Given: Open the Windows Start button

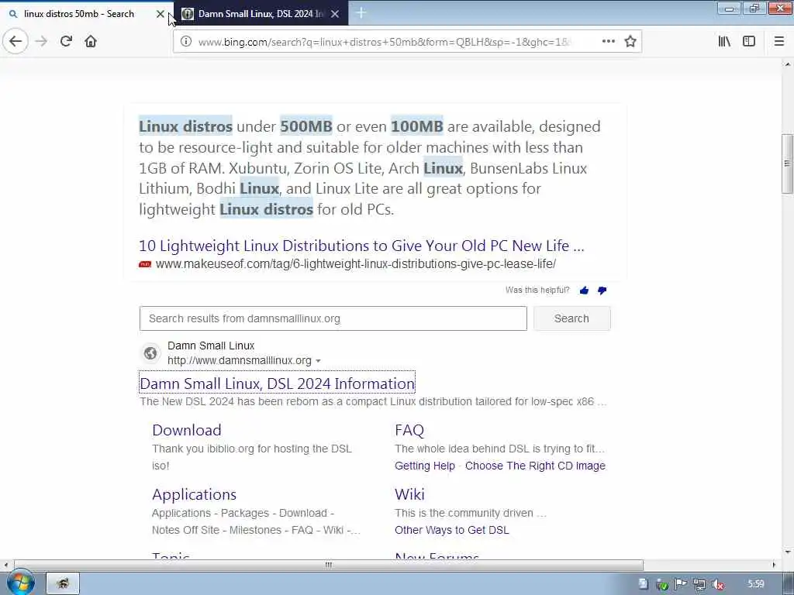Looking at the screenshot, I should (20, 583).
